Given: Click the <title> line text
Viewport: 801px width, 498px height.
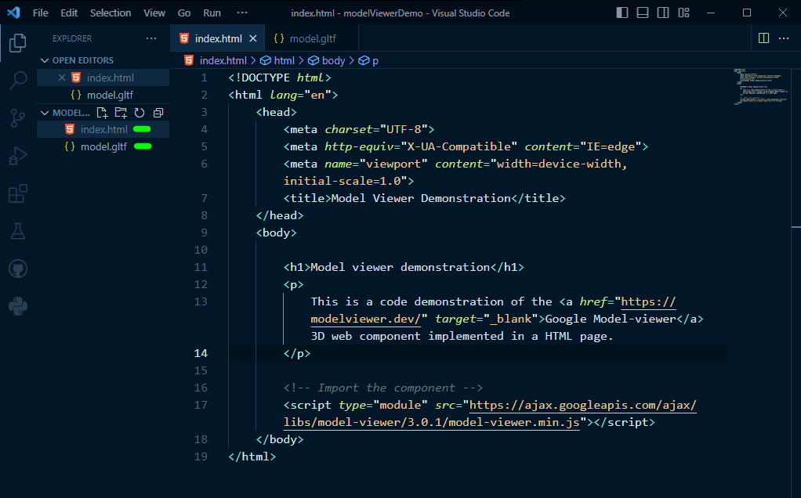Looking at the screenshot, I should (425, 198).
